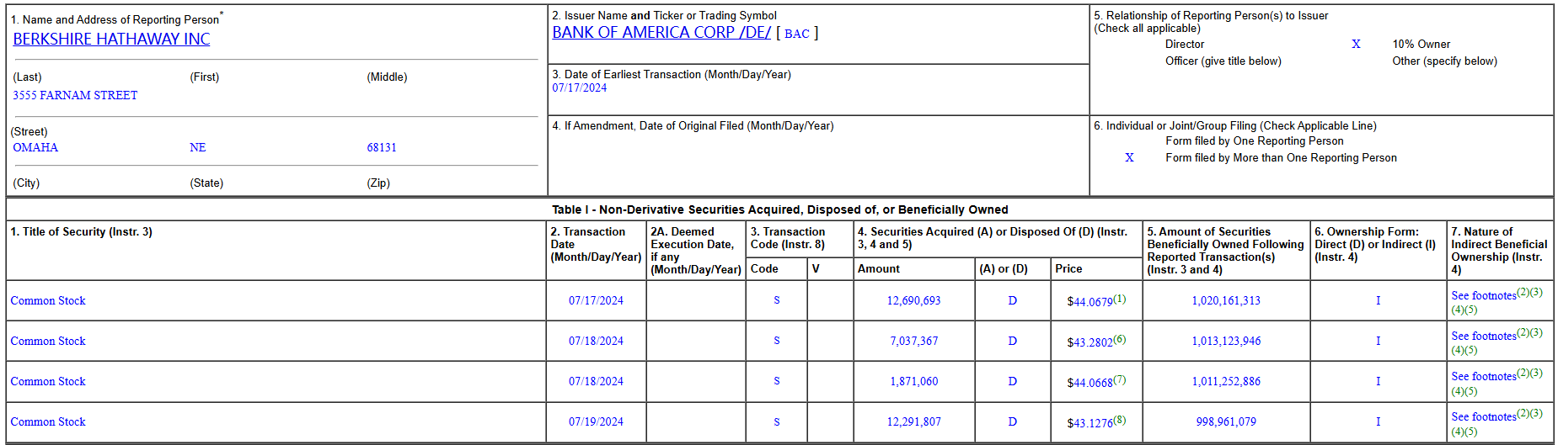This screenshot has width=1558, height=445.
Task: Click See footnotes in the last row
Action: pos(1484,417)
